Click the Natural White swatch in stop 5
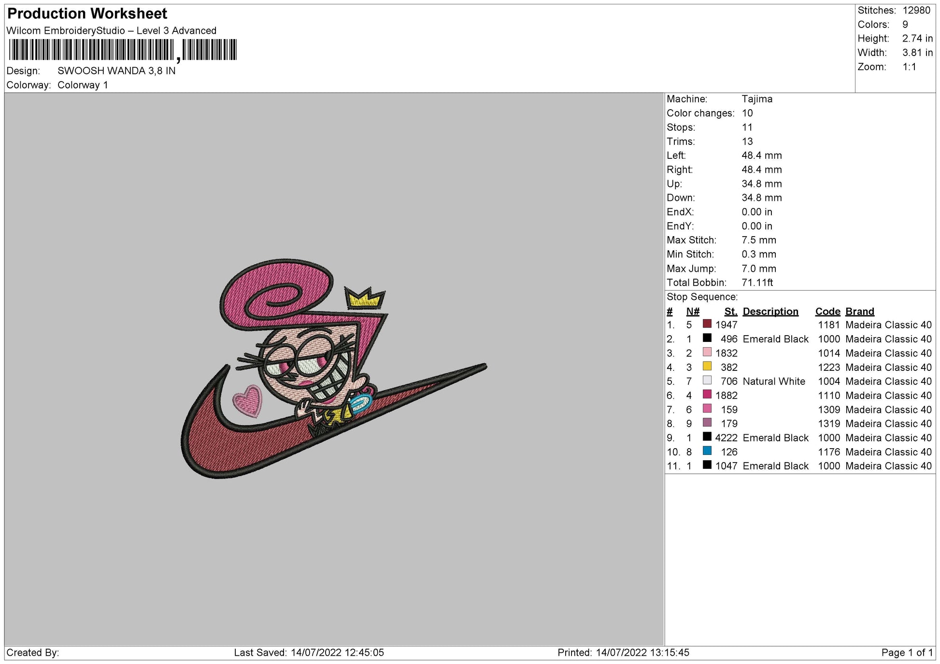Viewport: 940px width, 664px height. coord(707,381)
